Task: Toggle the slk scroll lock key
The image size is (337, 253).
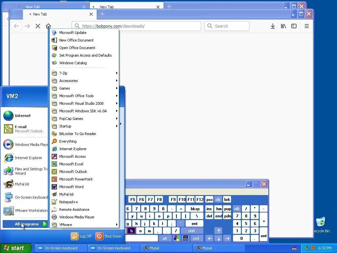Action: (218, 199)
